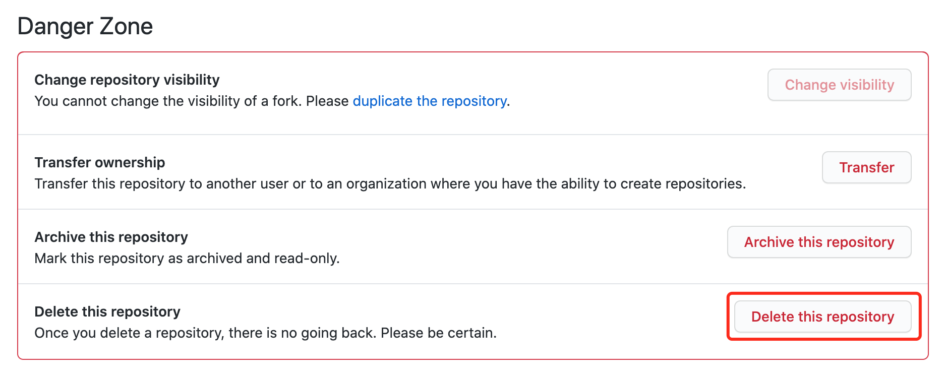Click Delete this repository button
Viewport: 944px width, 377px height.
click(x=822, y=317)
